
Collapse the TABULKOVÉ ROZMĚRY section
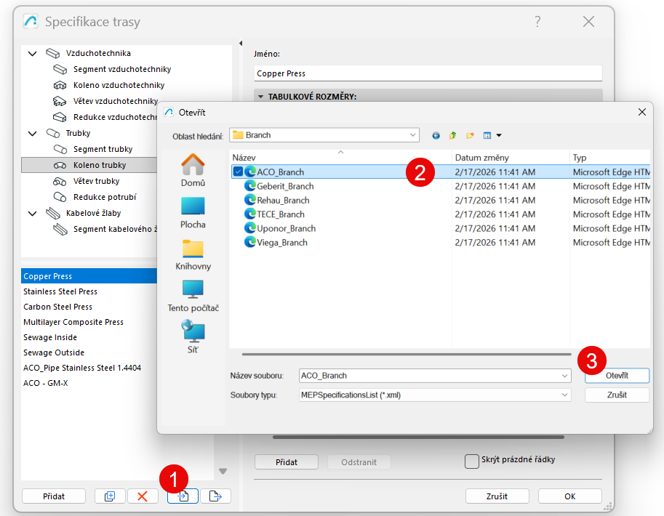260,97
